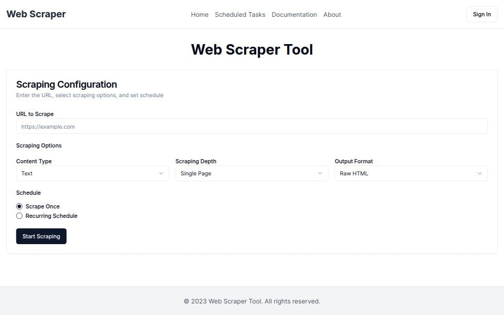Click the Home menu item
Image resolution: width=504 pixels, height=315 pixels.
coord(199,14)
